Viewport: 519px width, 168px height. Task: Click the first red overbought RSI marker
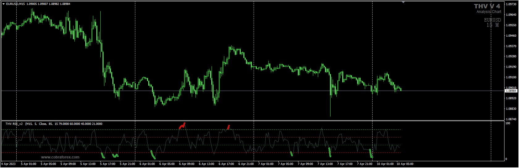(x=182, y=126)
